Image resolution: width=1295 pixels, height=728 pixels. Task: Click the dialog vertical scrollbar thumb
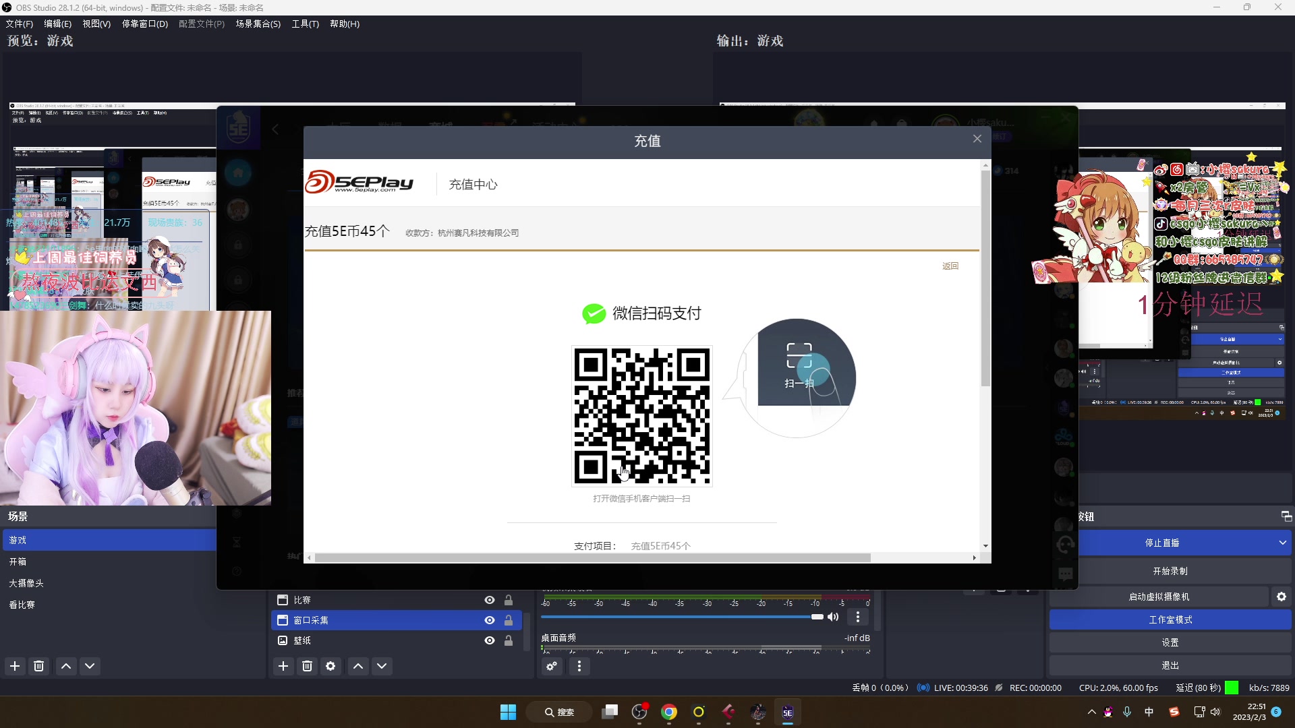(x=985, y=278)
